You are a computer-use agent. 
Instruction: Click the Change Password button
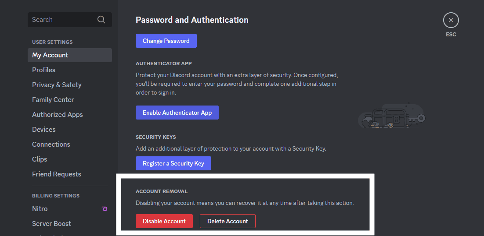click(166, 41)
